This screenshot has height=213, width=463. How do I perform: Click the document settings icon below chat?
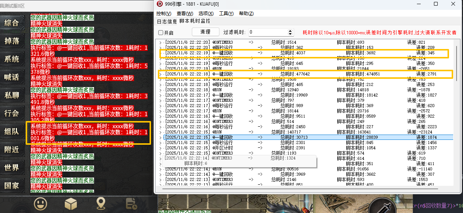131,204
